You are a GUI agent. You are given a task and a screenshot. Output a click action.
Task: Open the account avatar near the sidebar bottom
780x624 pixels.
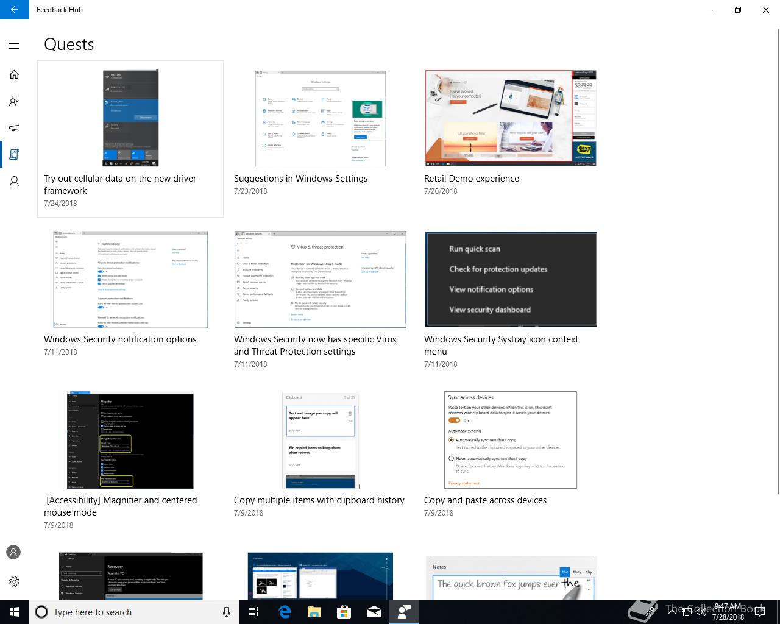pyautogui.click(x=13, y=552)
